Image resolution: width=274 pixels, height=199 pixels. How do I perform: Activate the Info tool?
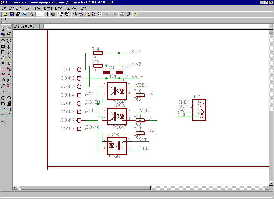[3, 29]
